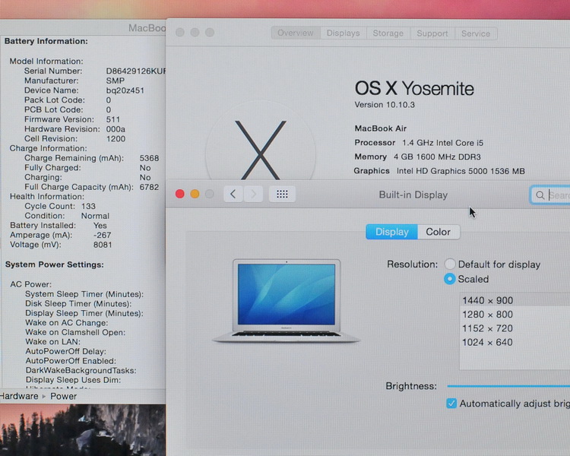
Task: Switch to the Color tab
Action: [x=439, y=232]
